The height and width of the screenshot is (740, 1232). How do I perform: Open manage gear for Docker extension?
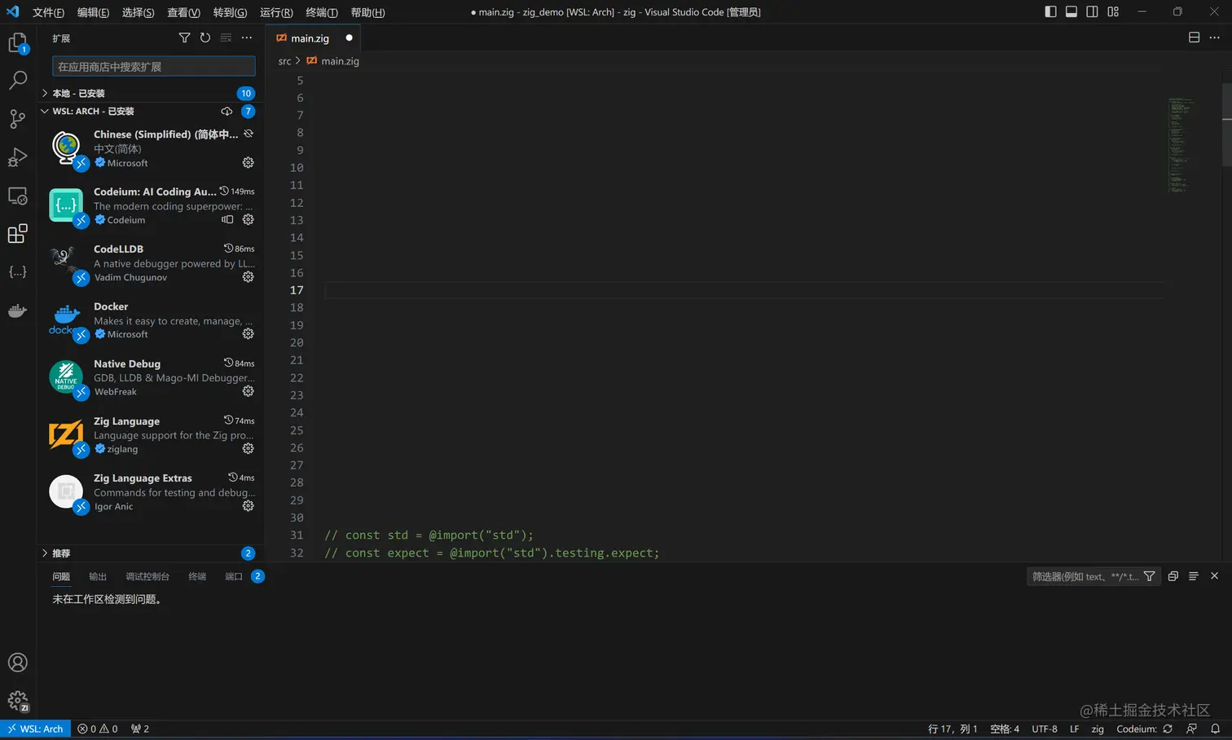tap(249, 334)
